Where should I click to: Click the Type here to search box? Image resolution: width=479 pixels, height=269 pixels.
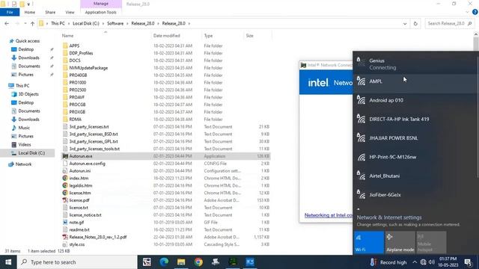tap(77, 262)
